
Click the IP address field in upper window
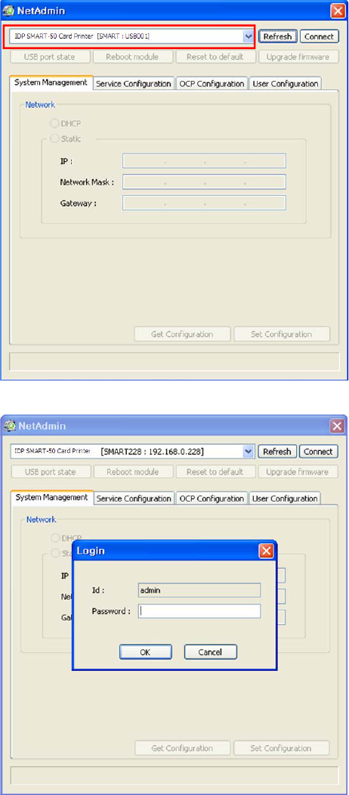point(204,160)
